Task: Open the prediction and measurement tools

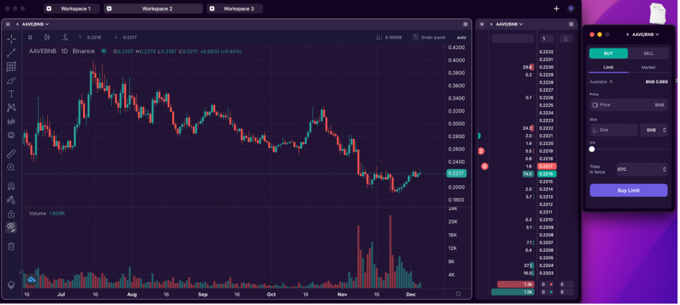Action: pyautogui.click(x=11, y=122)
